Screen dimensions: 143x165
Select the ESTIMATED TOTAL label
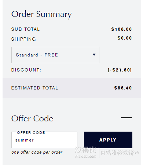click(x=34, y=88)
